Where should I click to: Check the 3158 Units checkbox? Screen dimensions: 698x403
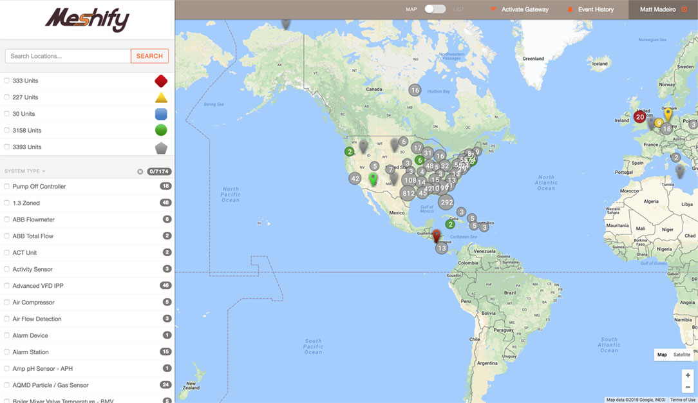(x=6, y=130)
